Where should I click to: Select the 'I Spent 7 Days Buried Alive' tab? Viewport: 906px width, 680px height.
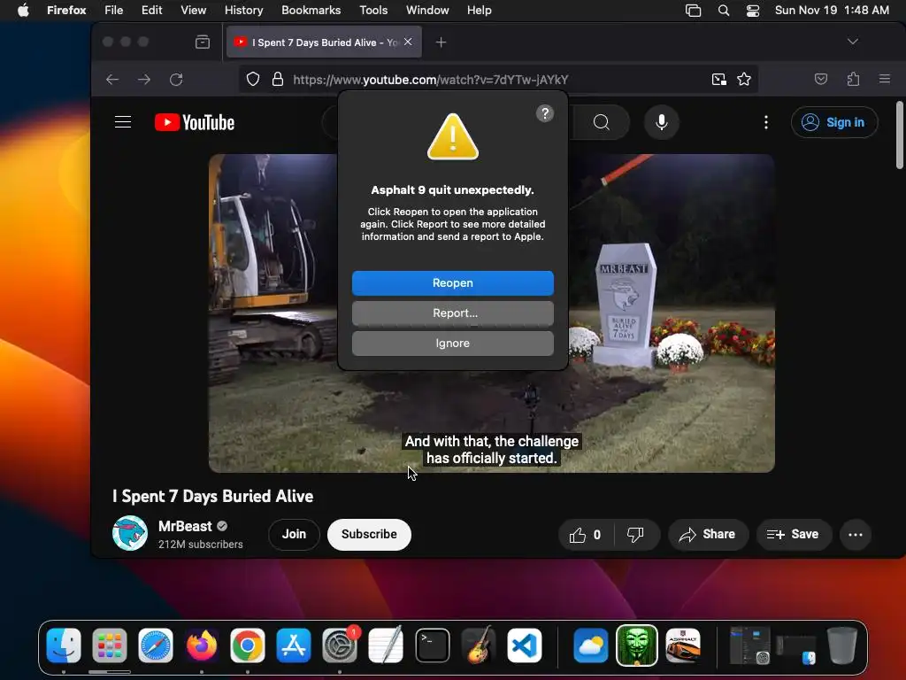point(324,42)
